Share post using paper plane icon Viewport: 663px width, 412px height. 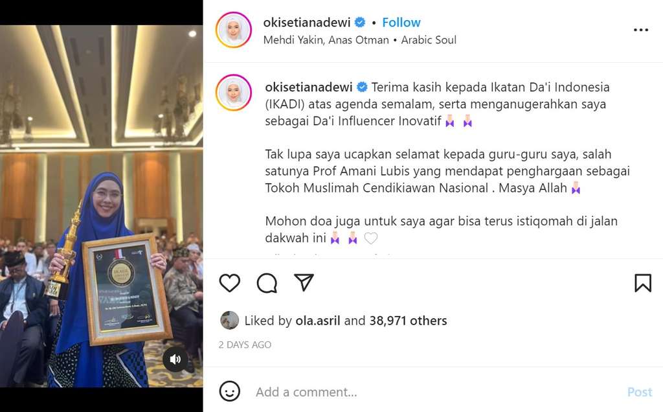click(x=304, y=282)
